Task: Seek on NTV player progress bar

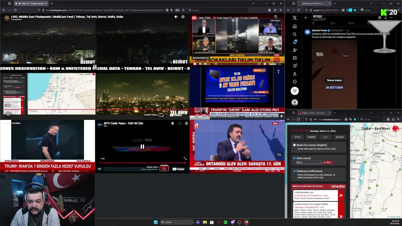Action: tap(142, 163)
